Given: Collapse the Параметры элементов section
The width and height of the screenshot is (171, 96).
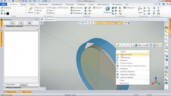Looking at the screenshot, I should [x=5, y=26].
